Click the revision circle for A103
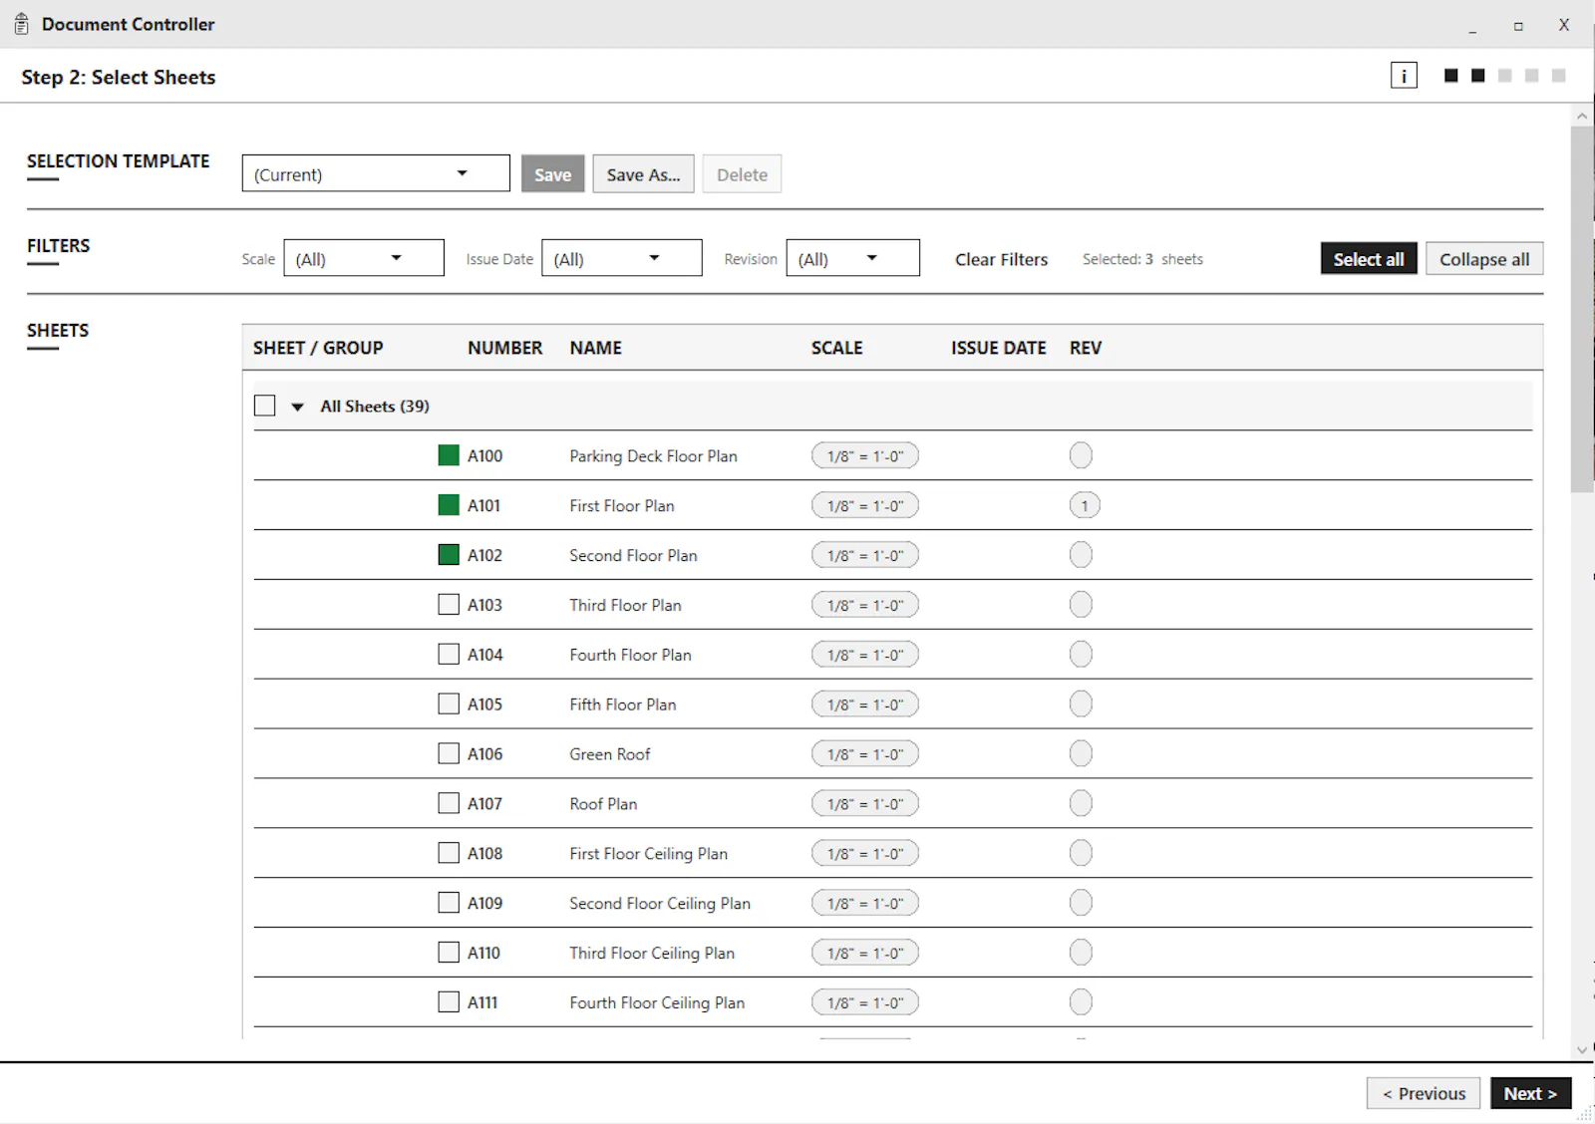The image size is (1595, 1124). pos(1081,605)
